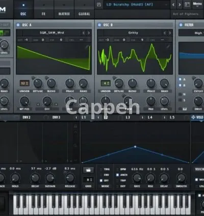The height and width of the screenshot is (216, 204).
Task: Click OSC A octave value -1
Action: 26,40
